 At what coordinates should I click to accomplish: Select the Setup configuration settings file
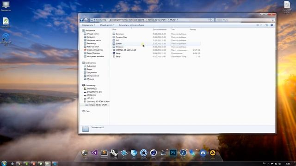[x=118, y=56]
